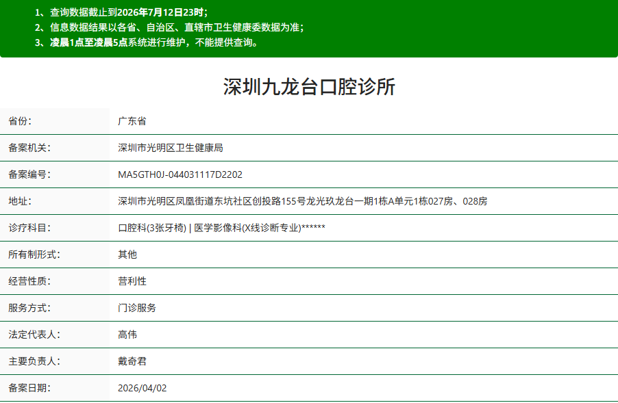Image resolution: width=618 pixels, height=403 pixels.
Task: Select the name 戴奇君
Action: (x=132, y=361)
